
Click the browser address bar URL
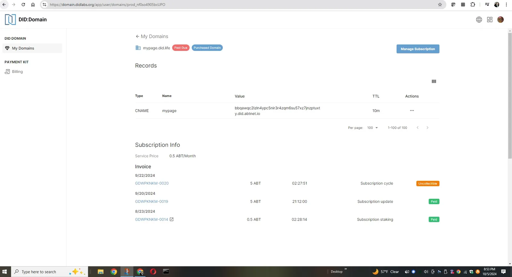[x=108, y=4]
